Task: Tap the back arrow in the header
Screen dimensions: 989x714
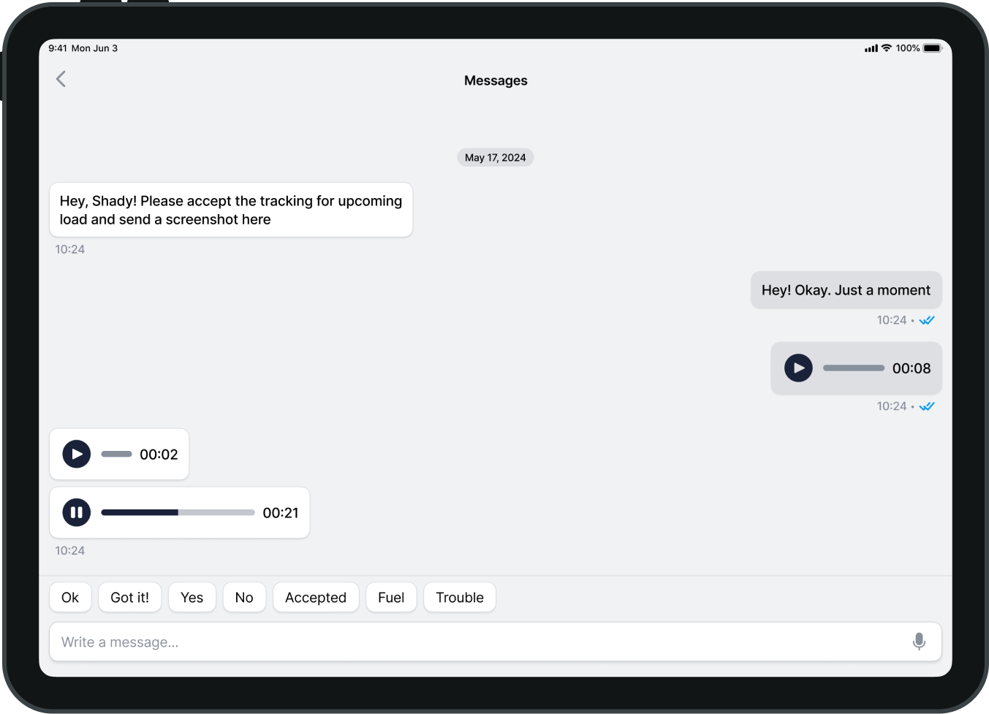Action: (x=61, y=79)
